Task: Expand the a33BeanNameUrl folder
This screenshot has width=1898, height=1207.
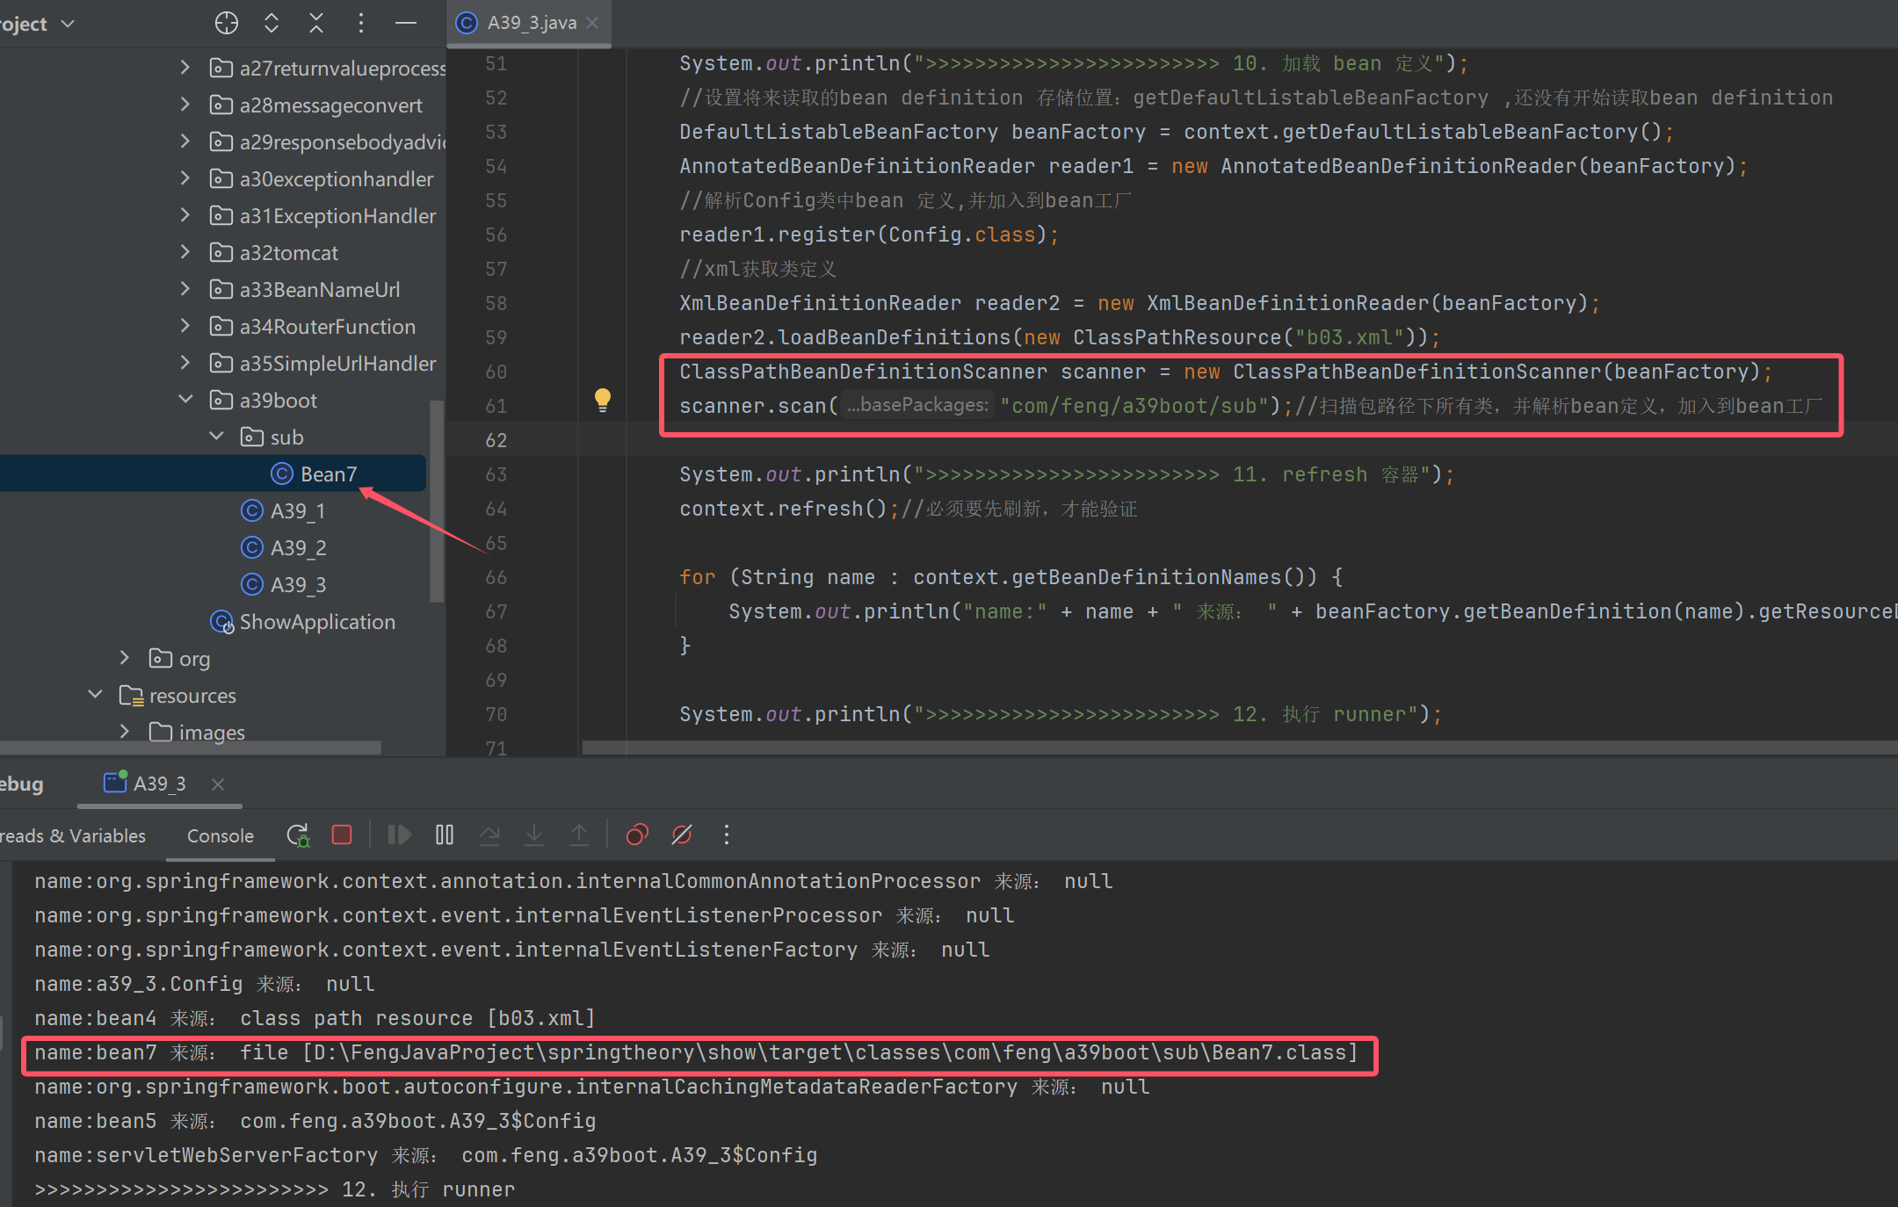Action: coord(185,289)
